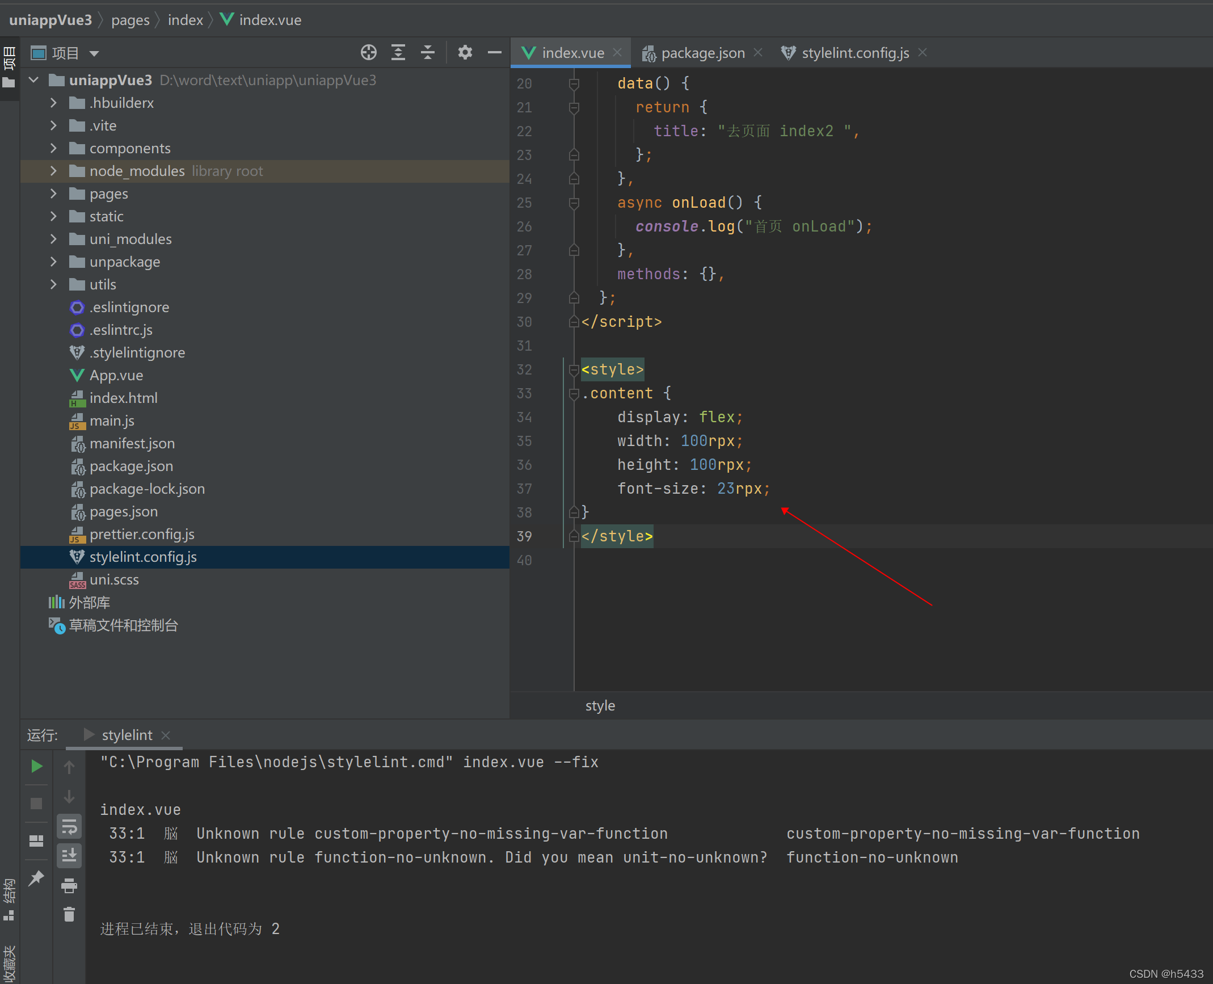Toggle scroll to end in run console
1213x984 pixels.
point(69,856)
